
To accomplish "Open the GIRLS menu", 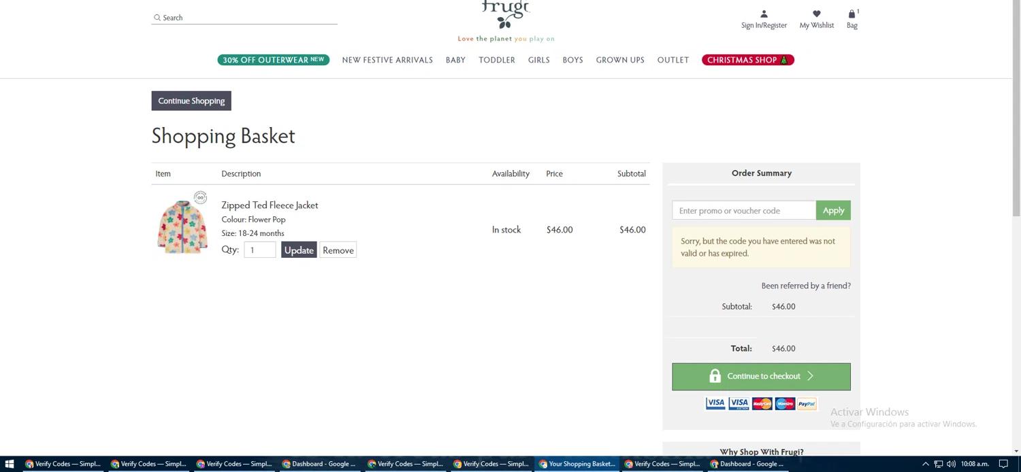I will click(x=539, y=60).
